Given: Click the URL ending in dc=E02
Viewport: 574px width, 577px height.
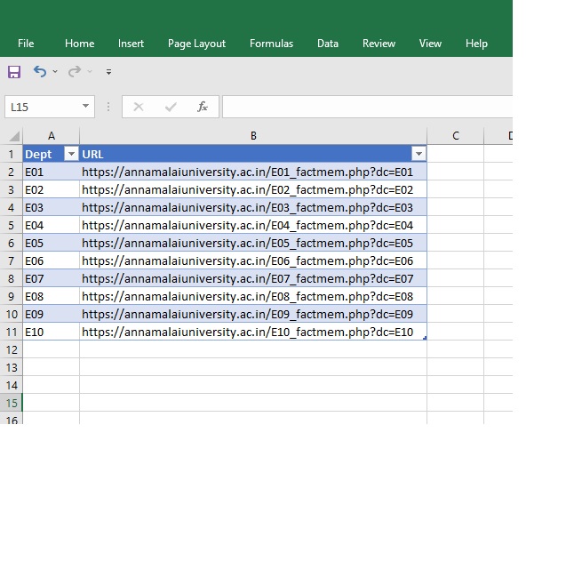Looking at the screenshot, I should click(248, 189).
